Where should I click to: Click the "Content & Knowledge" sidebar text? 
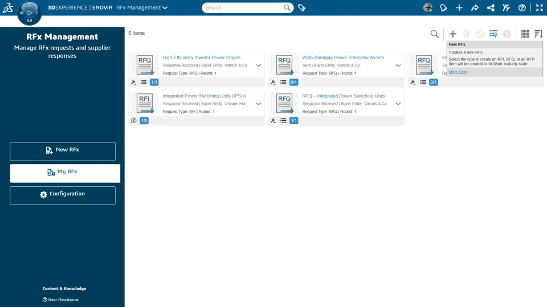tap(64, 289)
